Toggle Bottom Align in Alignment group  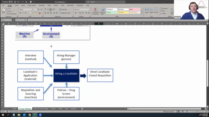(x=51, y=9)
